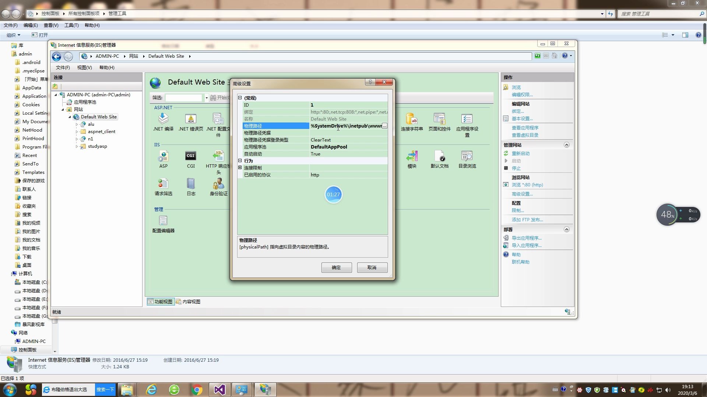Click 重新启动 (Restart) icon in 操作 panel
Screen dimensions: 707x397
pyautogui.click(x=506, y=153)
